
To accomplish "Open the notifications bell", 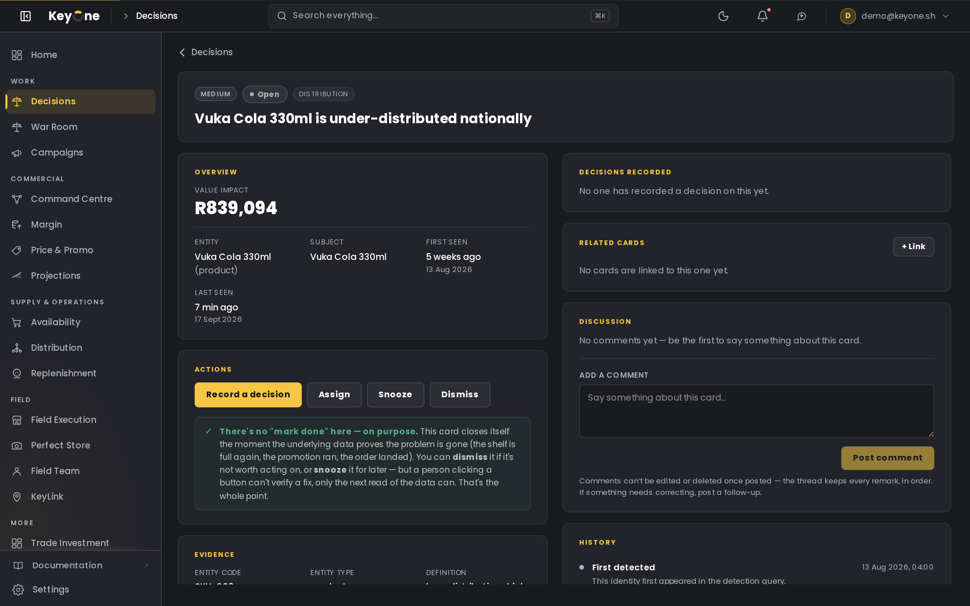I will (x=763, y=16).
